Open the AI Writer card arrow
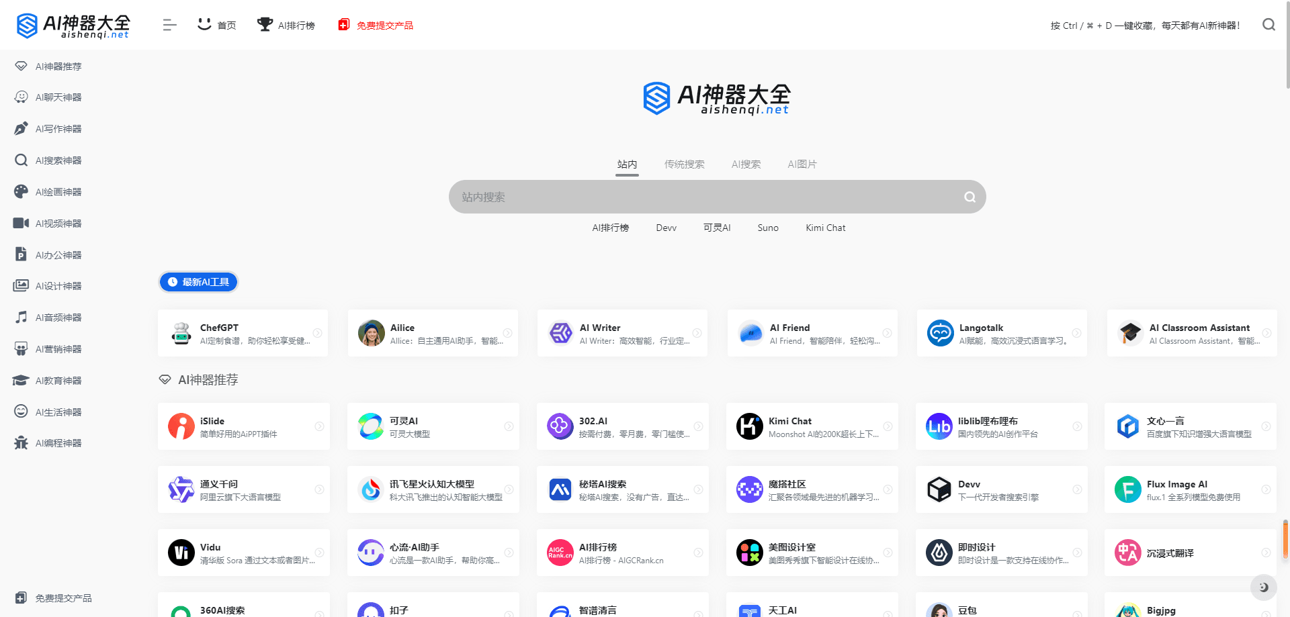Viewport: 1290px width, 617px height. pyautogui.click(x=697, y=333)
